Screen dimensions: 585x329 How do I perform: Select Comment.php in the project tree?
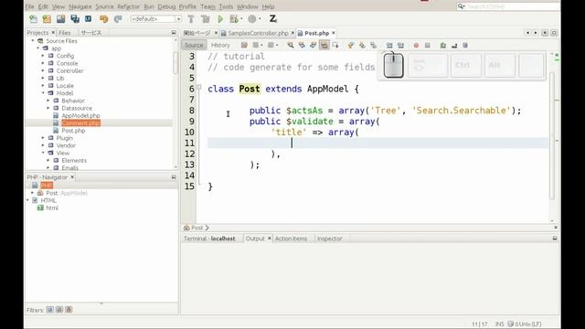[80, 122]
